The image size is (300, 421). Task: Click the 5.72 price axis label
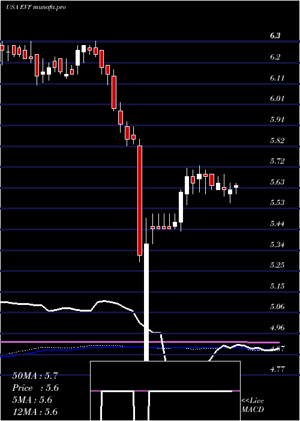[277, 161]
